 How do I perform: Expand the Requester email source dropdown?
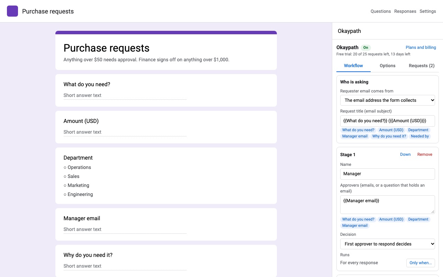click(x=388, y=100)
